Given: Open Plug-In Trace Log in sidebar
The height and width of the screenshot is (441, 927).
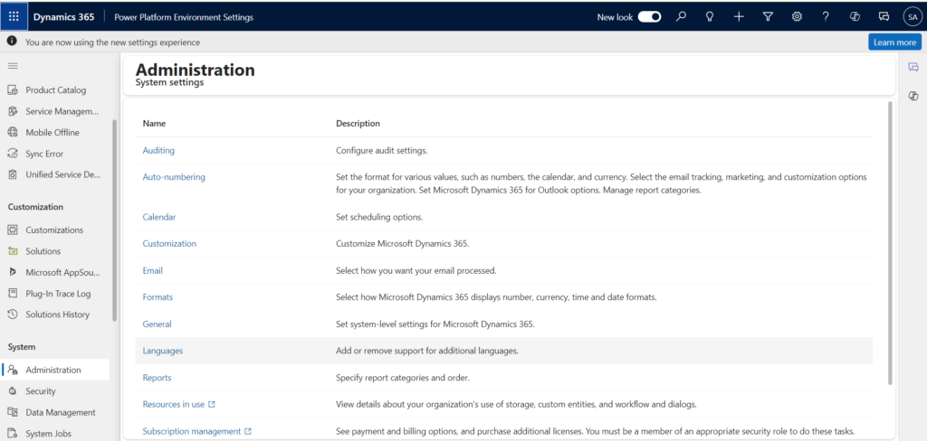Looking at the screenshot, I should click(58, 294).
